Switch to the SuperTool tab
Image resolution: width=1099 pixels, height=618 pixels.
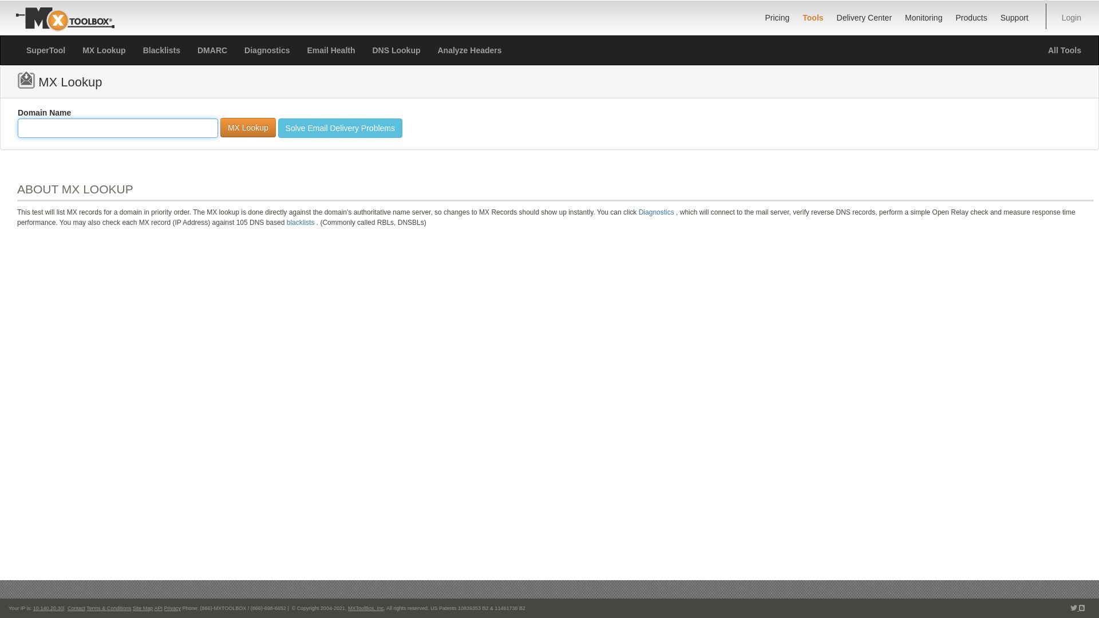click(x=46, y=50)
